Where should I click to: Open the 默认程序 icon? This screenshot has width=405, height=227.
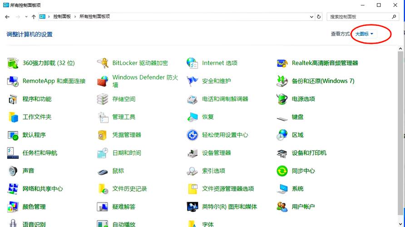click(x=13, y=135)
